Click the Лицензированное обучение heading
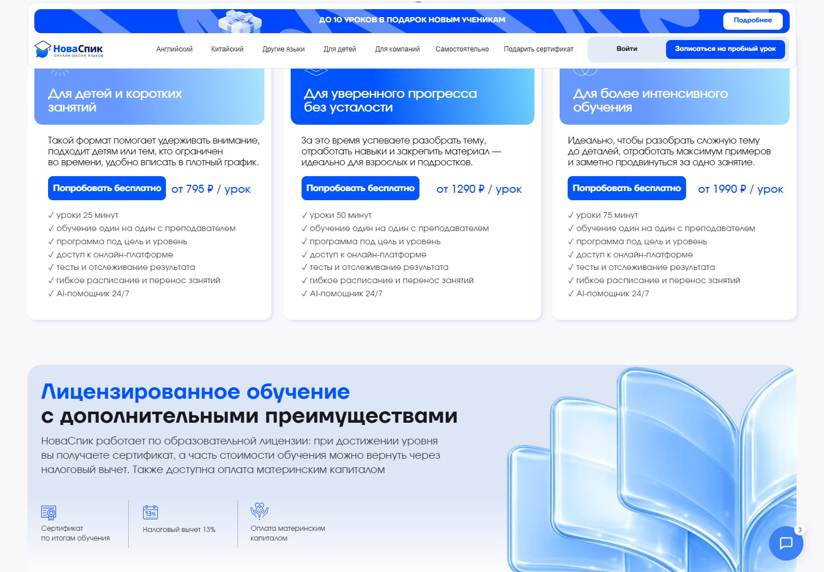824x572 pixels. [x=195, y=392]
